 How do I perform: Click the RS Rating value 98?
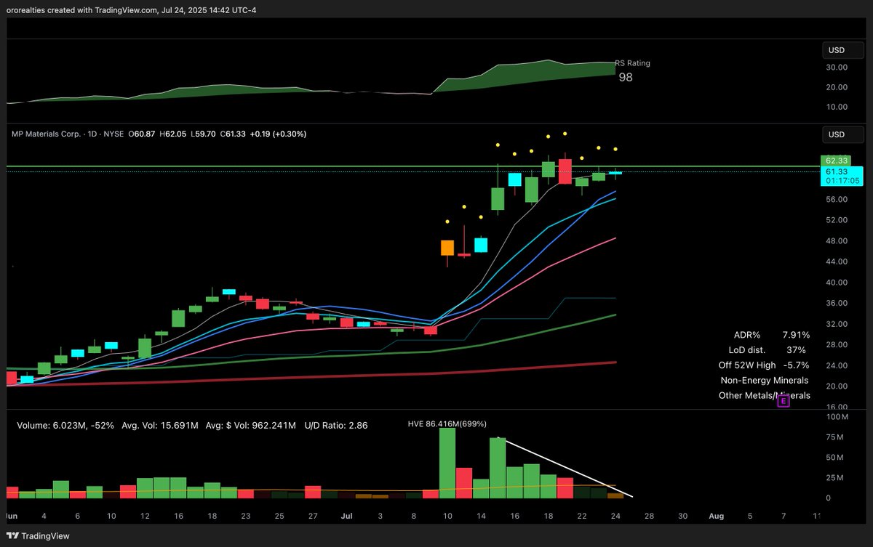click(626, 77)
